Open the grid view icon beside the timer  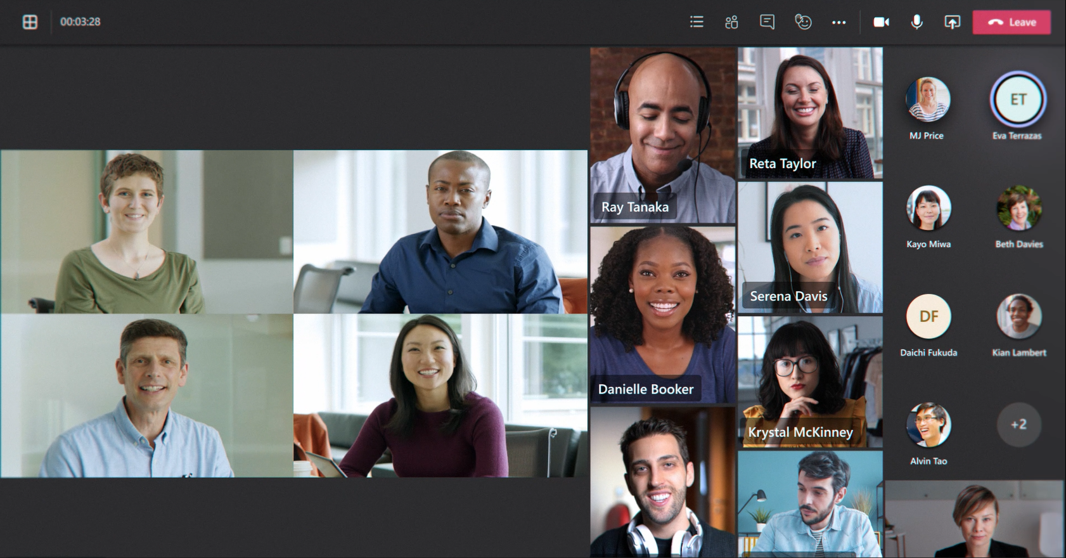[x=30, y=22]
